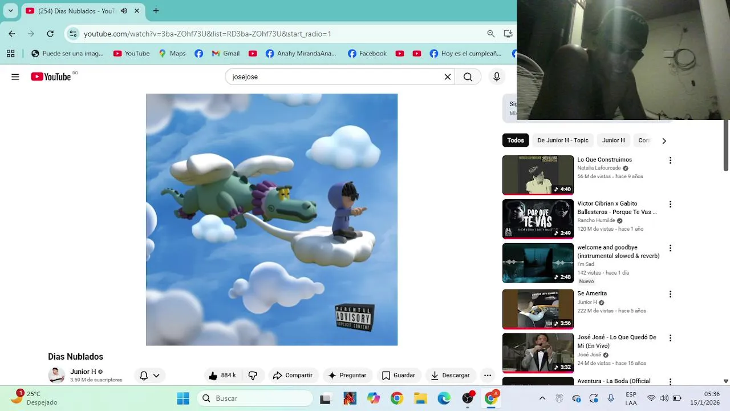Go back in browser history
The width and height of the screenshot is (730, 411).
[12, 34]
